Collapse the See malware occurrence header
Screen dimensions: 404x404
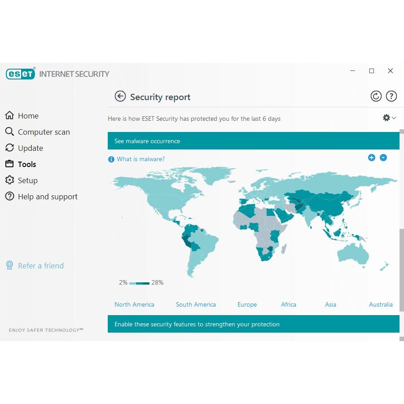click(x=254, y=141)
